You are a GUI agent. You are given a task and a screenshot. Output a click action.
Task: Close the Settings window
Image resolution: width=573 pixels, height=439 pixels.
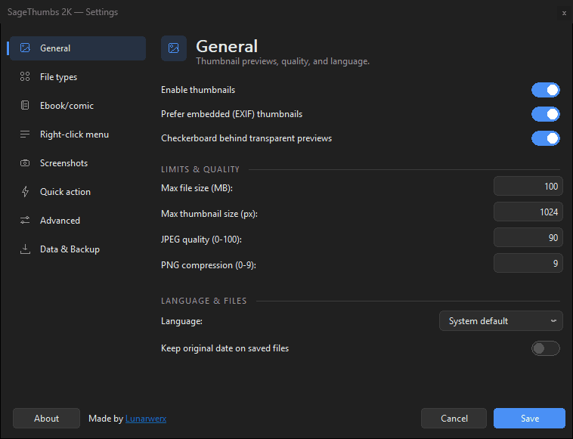(x=564, y=13)
